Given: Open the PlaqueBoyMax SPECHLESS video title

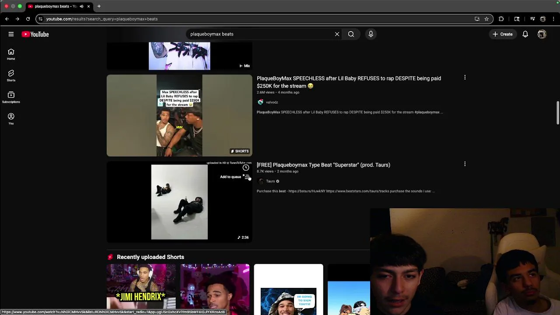Looking at the screenshot, I should (349, 82).
